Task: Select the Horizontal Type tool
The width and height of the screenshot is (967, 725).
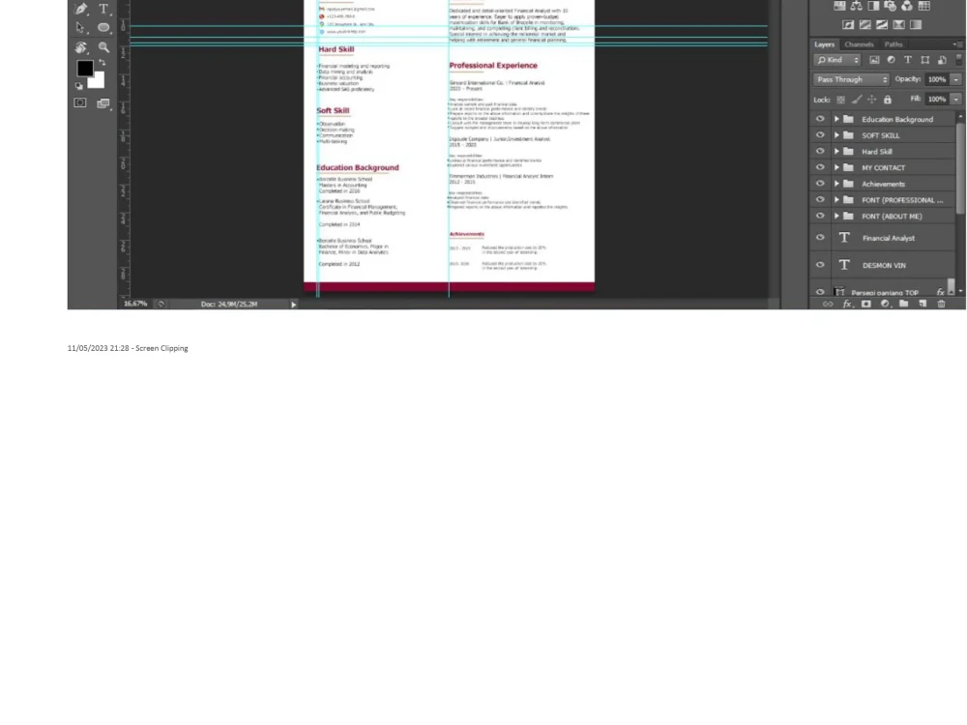Action: [x=103, y=9]
